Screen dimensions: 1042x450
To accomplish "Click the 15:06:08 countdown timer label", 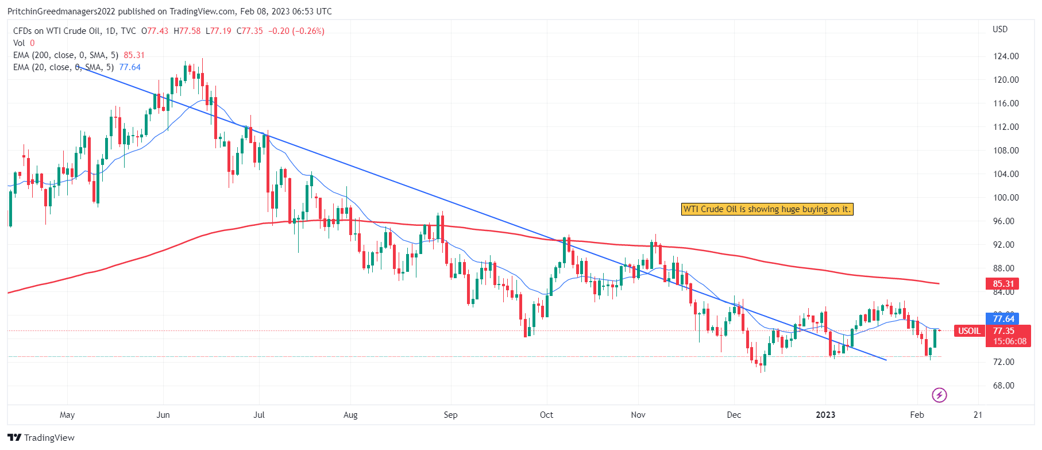I will coord(1010,341).
